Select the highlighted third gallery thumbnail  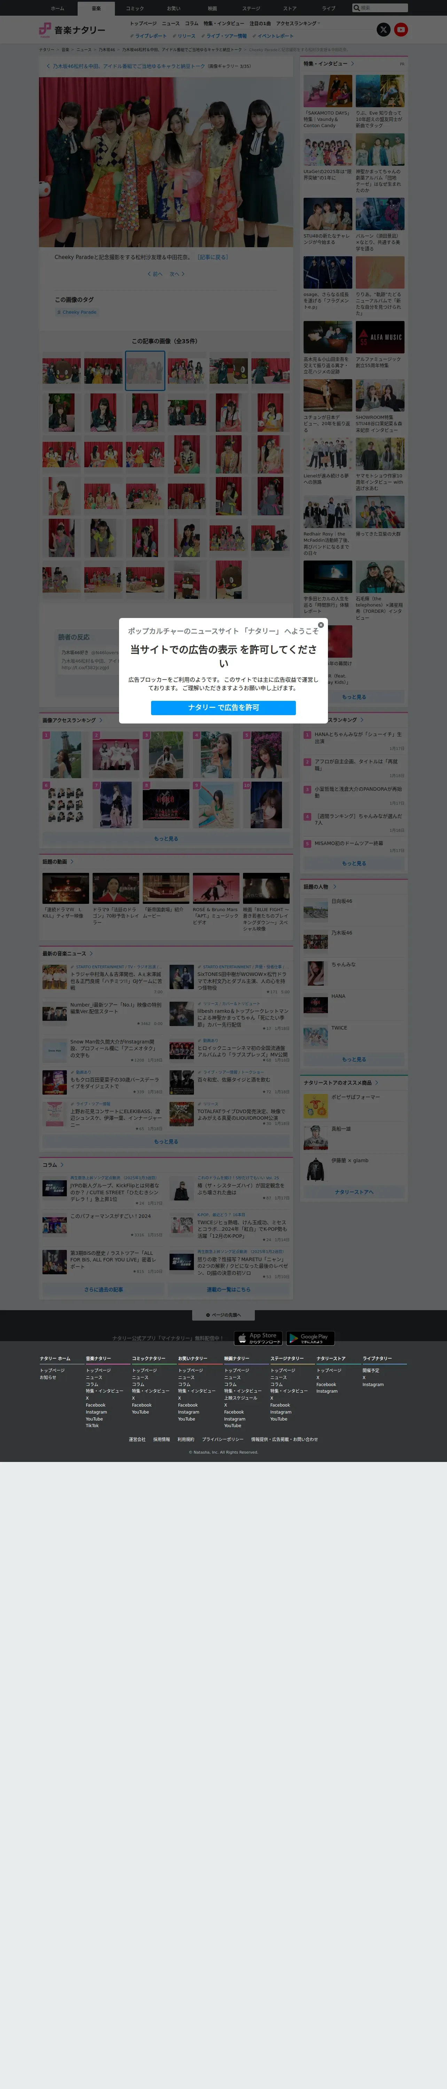pos(145,370)
